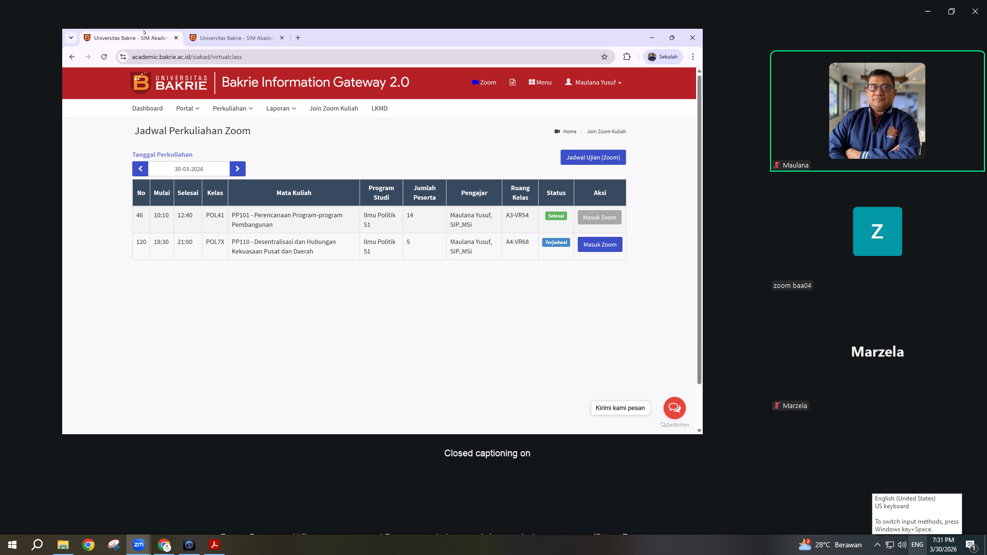
Task: Open the taskbar clock showing 7:31 PM
Action: point(943,545)
